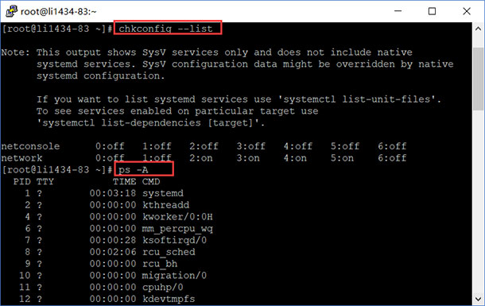Click the rcu_sched process entry
This screenshot has height=306, width=485.
pyautogui.click(x=169, y=252)
